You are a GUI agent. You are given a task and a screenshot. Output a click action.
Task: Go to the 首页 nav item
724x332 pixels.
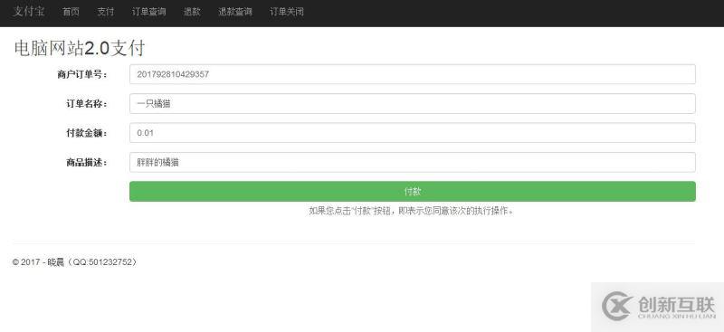(x=71, y=12)
